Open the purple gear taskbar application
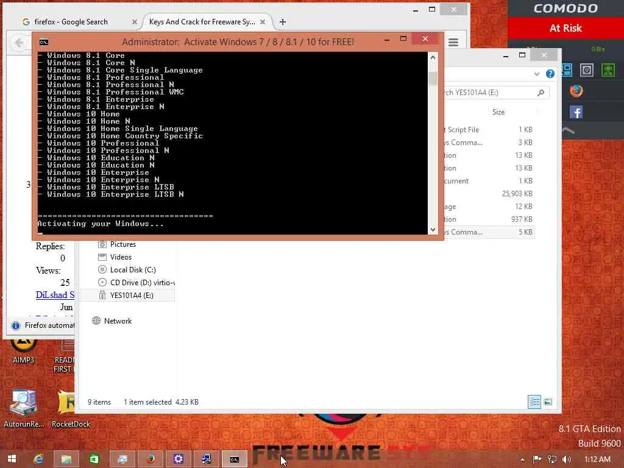The width and height of the screenshot is (624, 468). [x=179, y=459]
